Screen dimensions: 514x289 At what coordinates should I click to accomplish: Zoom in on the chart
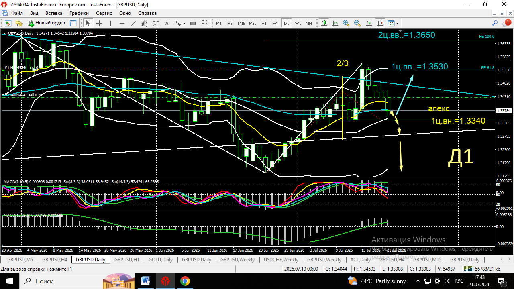coord(346,23)
